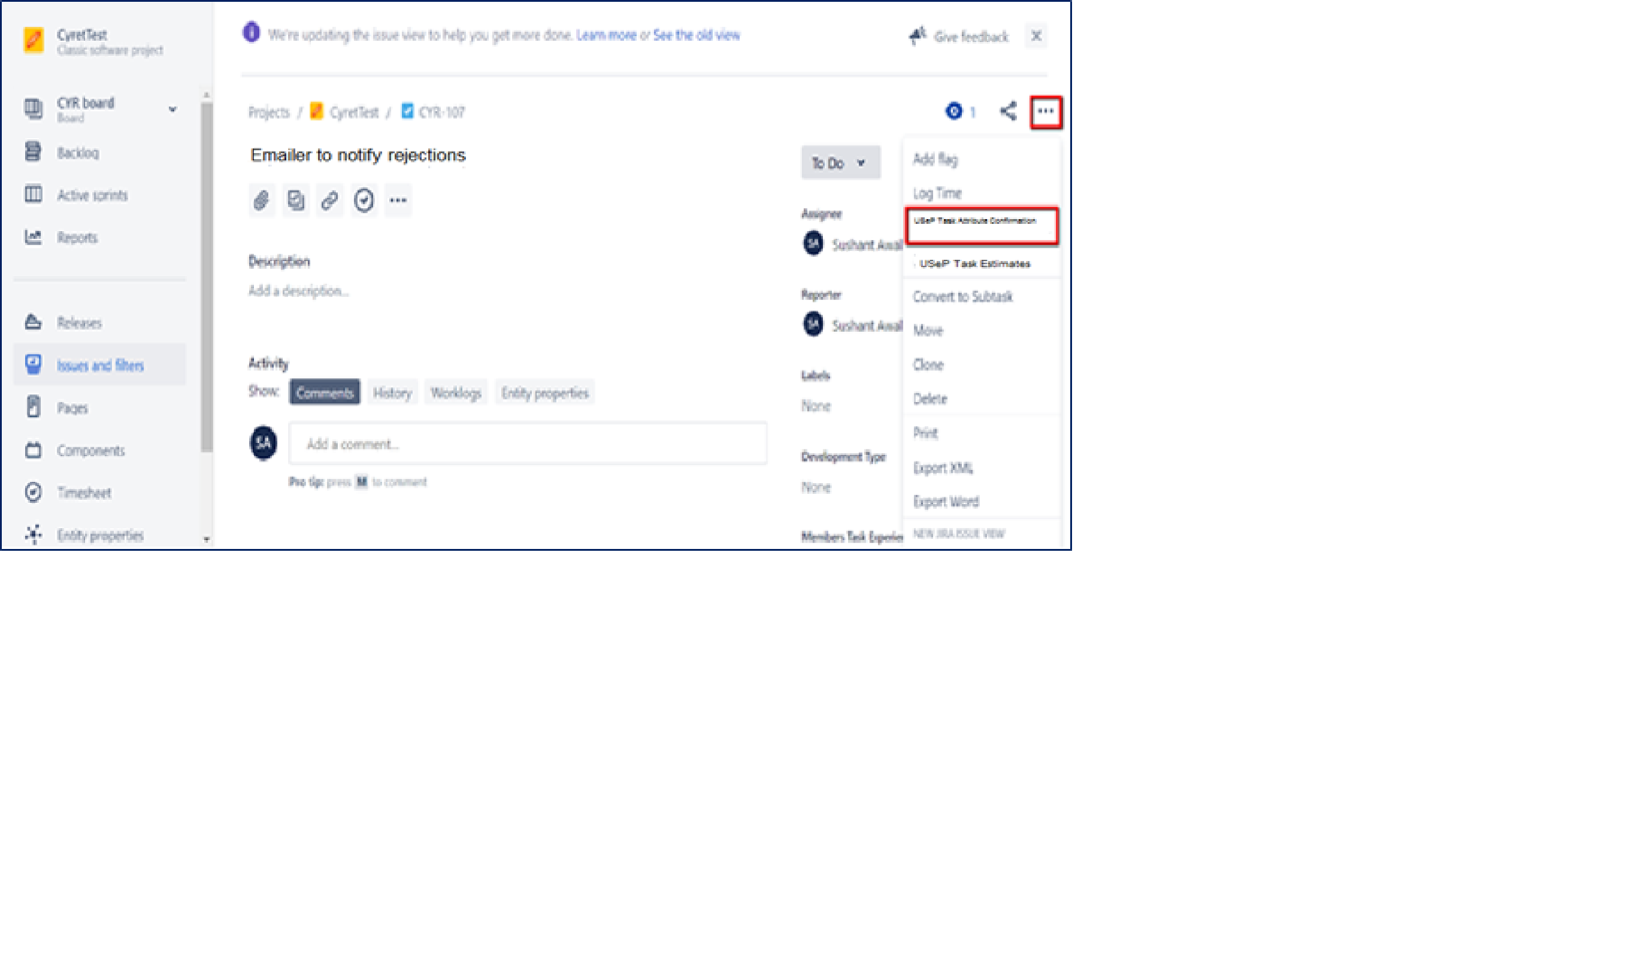The height and width of the screenshot is (980, 1635).
Task: Click the Add a comment field
Action: tap(527, 444)
